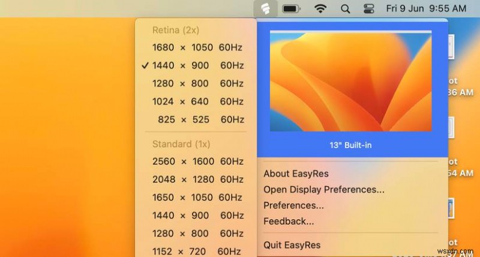
Task: Select Standard 1440 × 900 60Hz
Action: pyautogui.click(x=196, y=216)
